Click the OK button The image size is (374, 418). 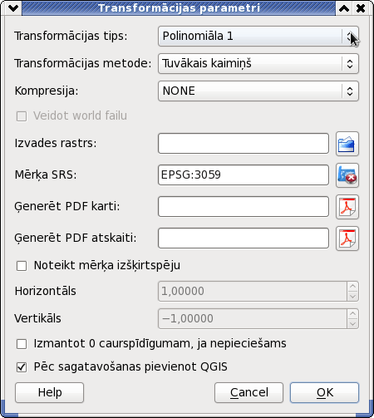pos(324,392)
